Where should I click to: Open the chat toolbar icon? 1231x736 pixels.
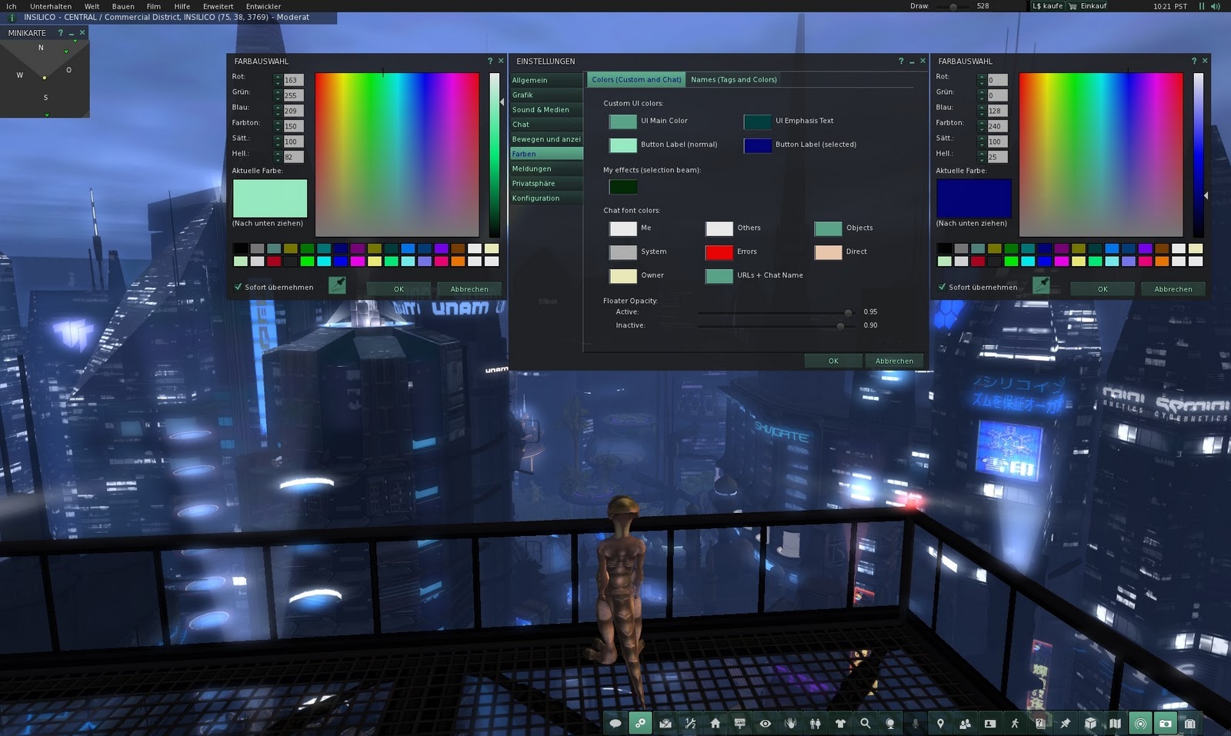pos(615,723)
